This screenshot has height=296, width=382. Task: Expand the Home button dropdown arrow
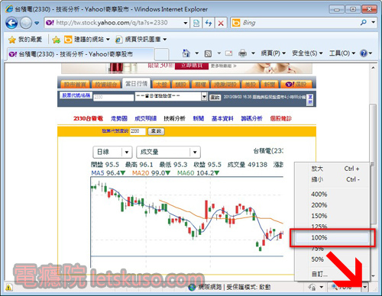coord(196,53)
